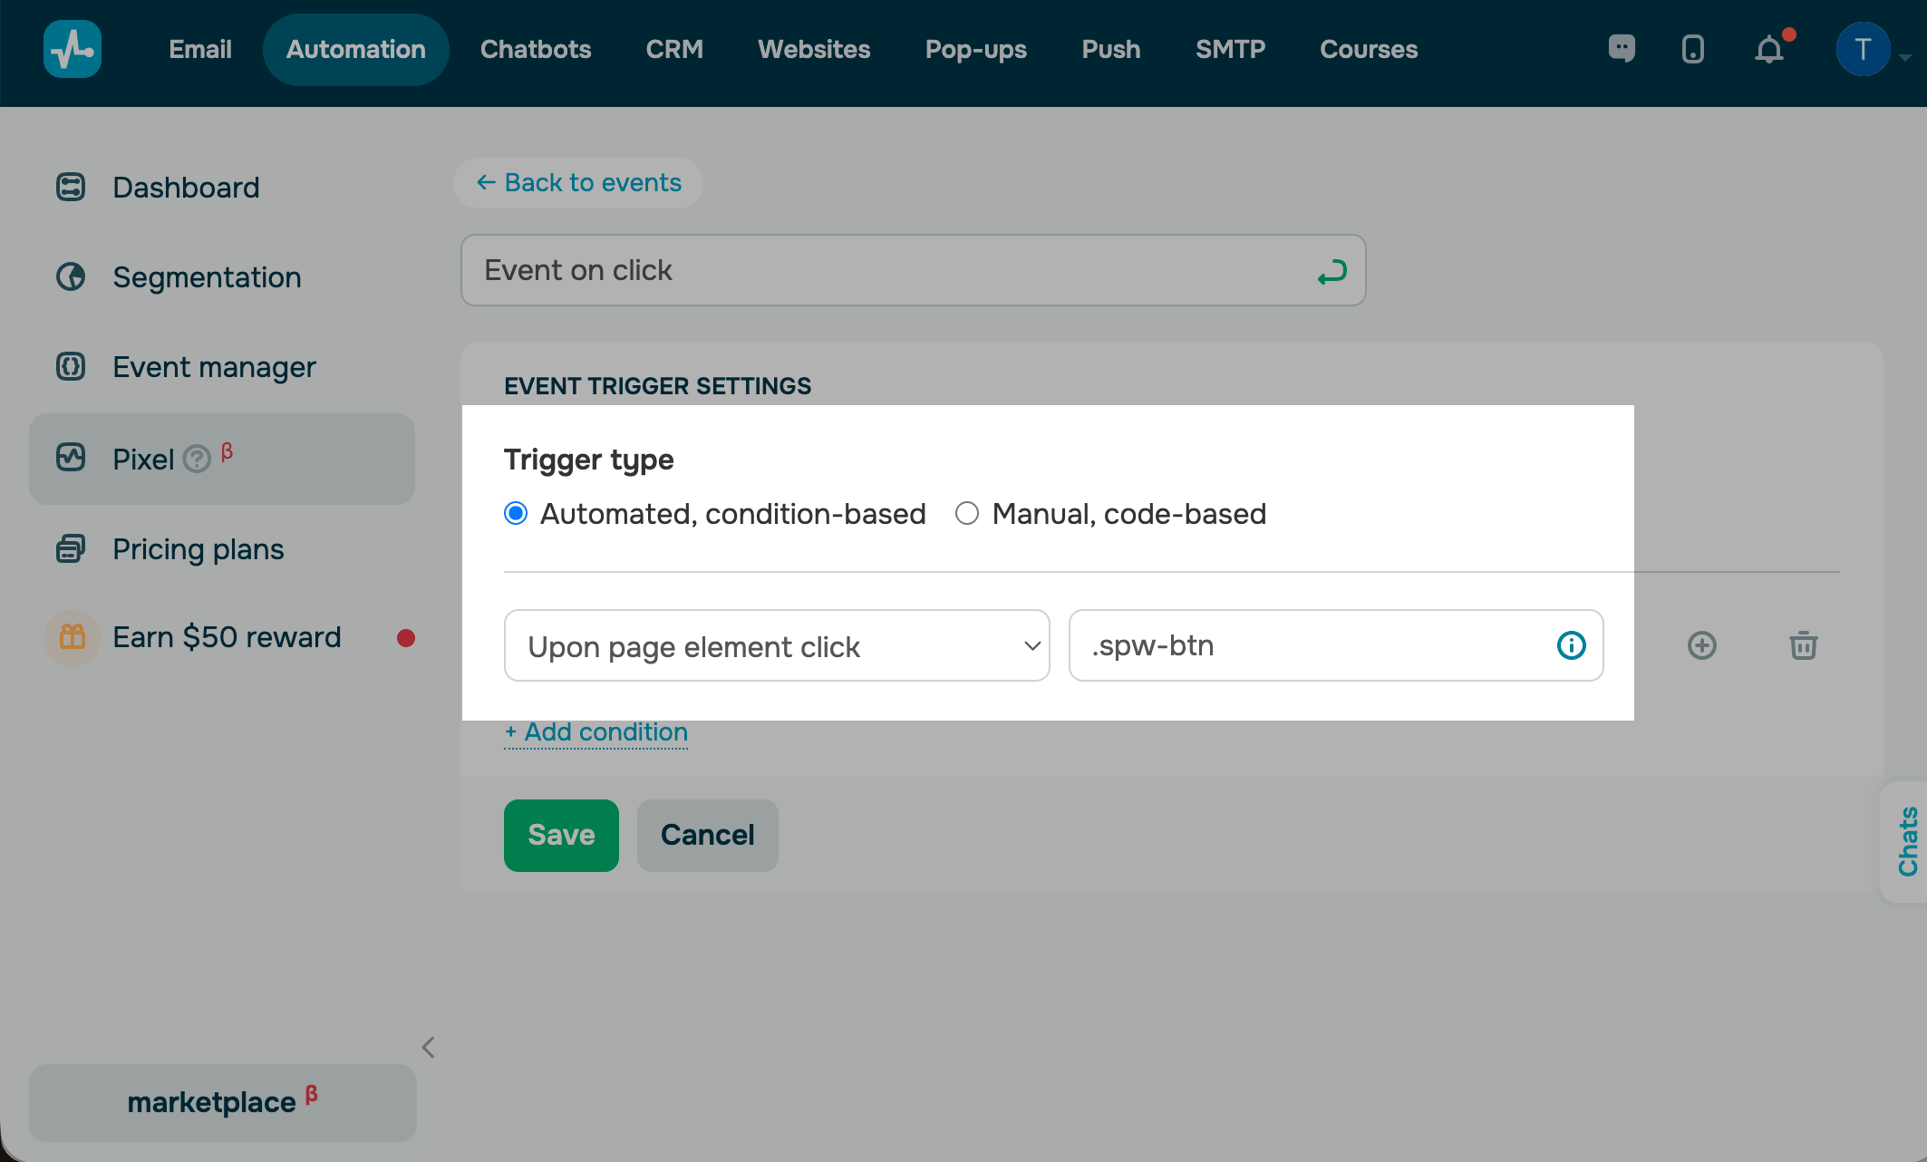This screenshot has width=1927, height=1162.
Task: Click the Add condition link
Action: tap(596, 732)
